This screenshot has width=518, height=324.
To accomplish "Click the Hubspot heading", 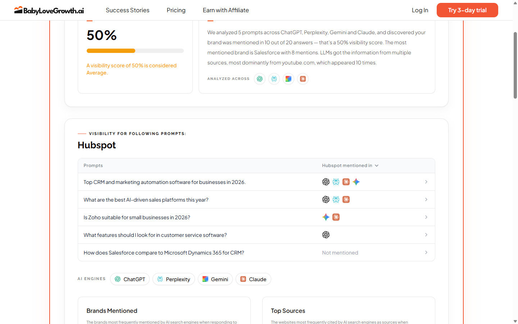I will [x=97, y=145].
